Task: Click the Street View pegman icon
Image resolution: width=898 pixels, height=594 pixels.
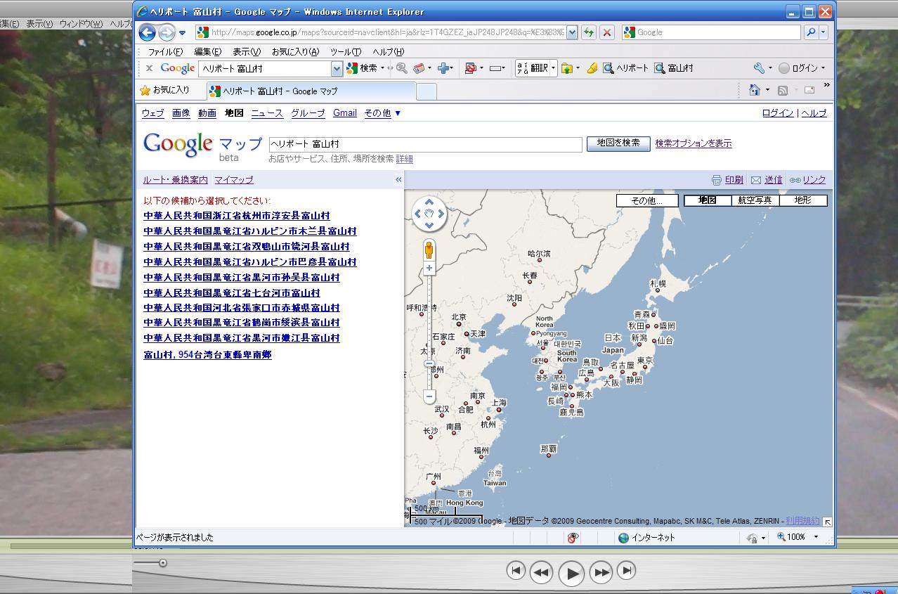Action: (429, 249)
